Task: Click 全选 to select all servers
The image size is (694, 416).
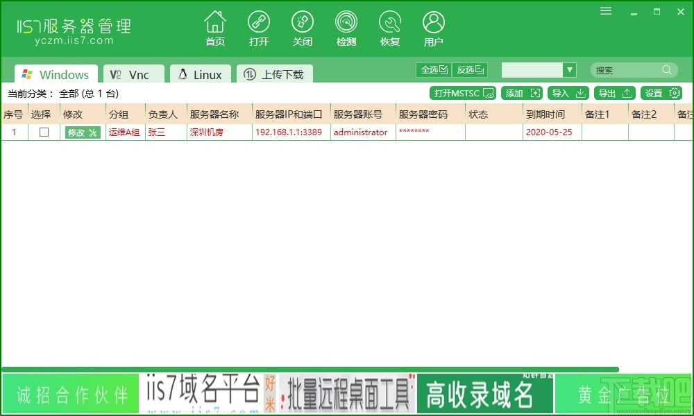Action: pos(433,69)
